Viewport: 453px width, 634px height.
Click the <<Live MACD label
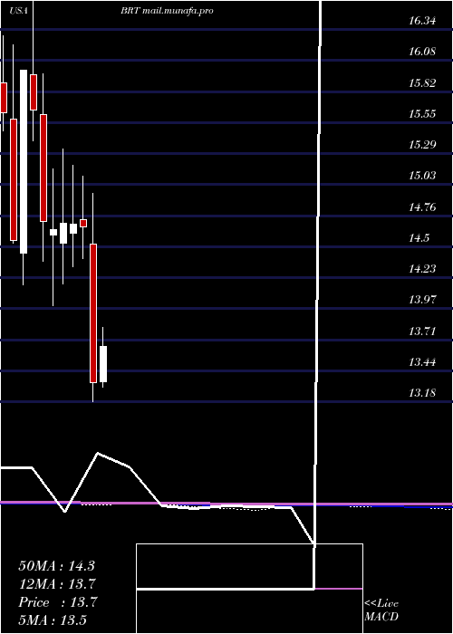click(381, 610)
